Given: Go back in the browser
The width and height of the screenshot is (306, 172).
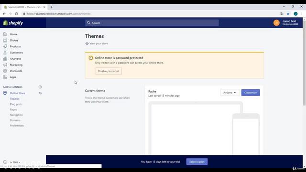Looking at the screenshot, I should [4, 14].
